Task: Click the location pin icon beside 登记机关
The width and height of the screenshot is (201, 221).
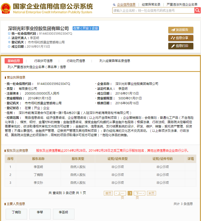Action: 9,42
